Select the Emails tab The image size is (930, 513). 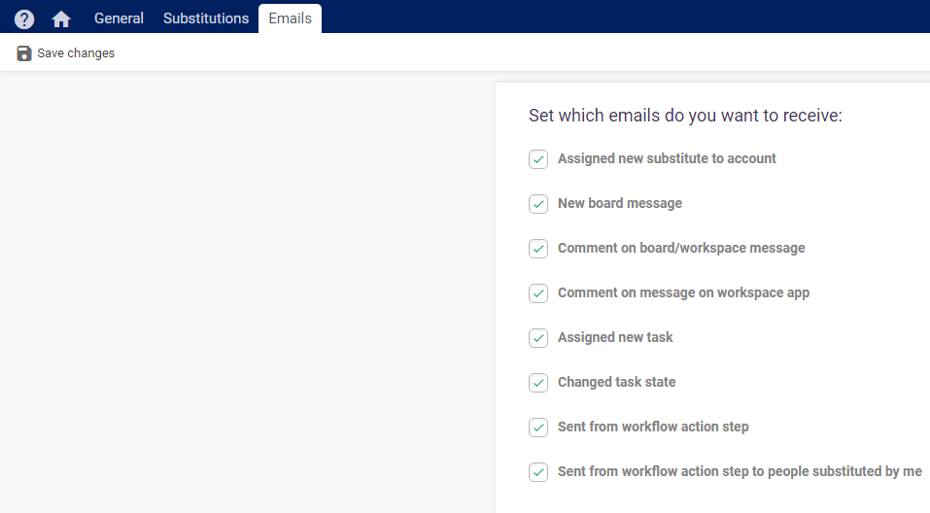(x=290, y=18)
